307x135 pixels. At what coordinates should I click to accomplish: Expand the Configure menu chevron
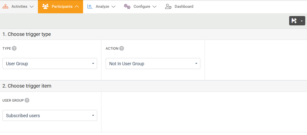pyautogui.click(x=154, y=7)
